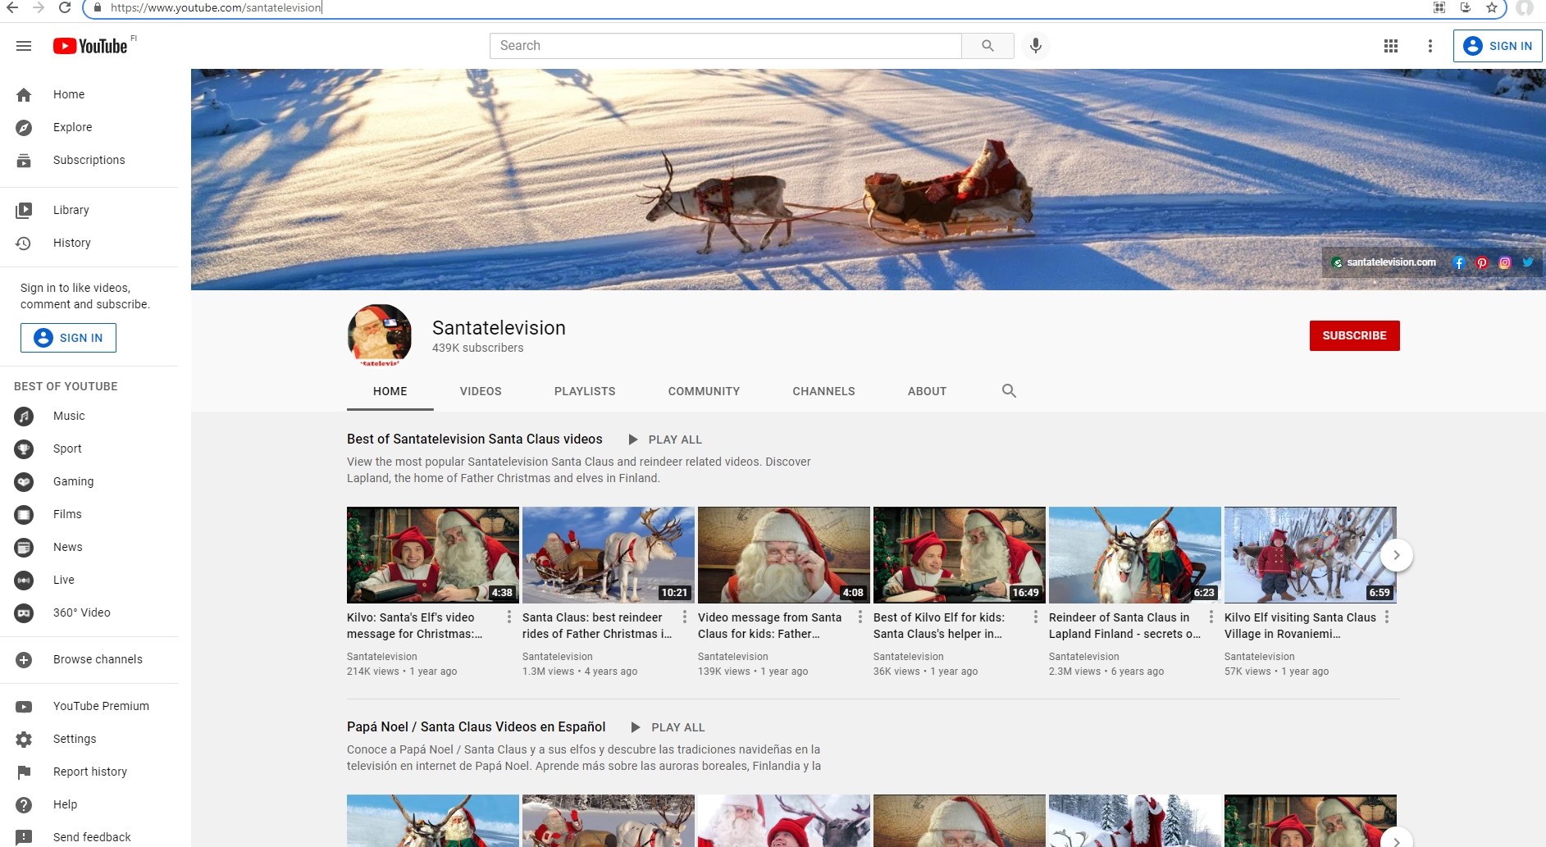
Task: Open the channel's Instagram link icon
Action: click(1505, 262)
